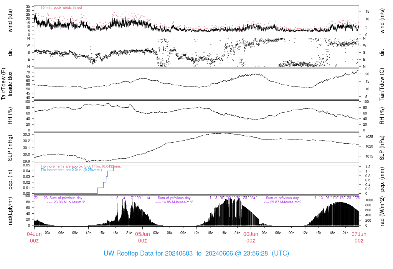
Task: Click the 'SLP (hPa)' right axis label
Action: [x=382, y=148]
